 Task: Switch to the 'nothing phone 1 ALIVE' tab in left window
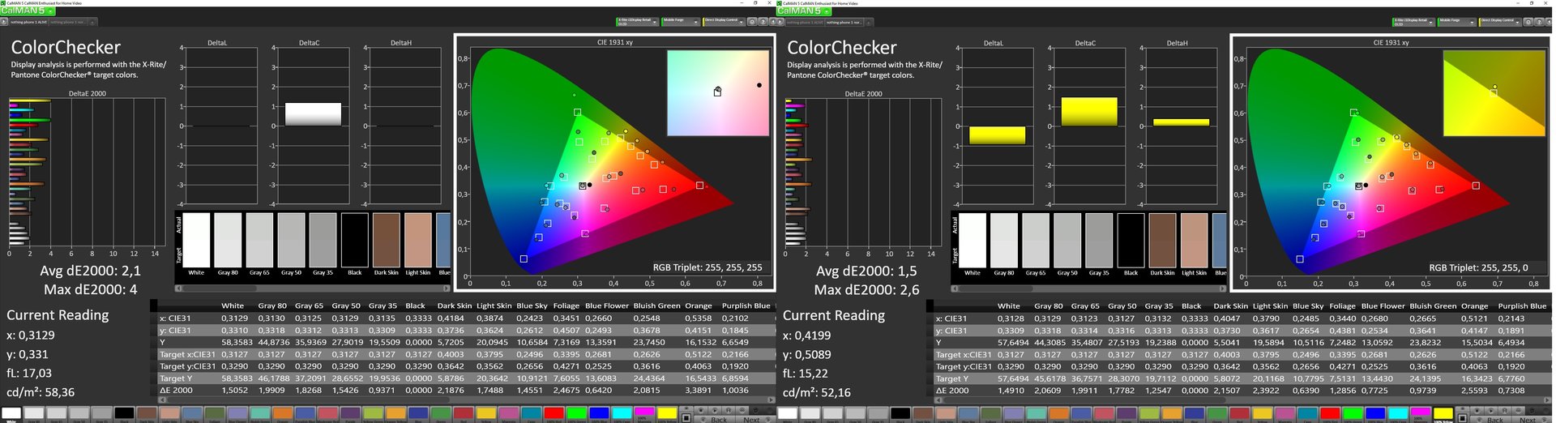click(x=28, y=22)
